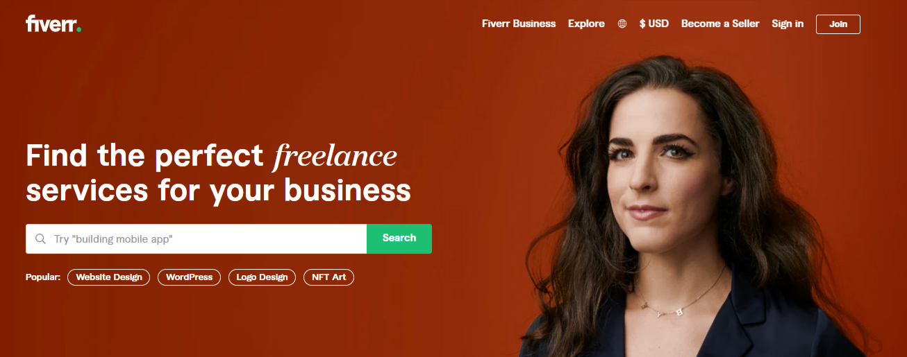907x357 pixels.
Task: Click the italic word "freelance"
Action: click(335, 155)
